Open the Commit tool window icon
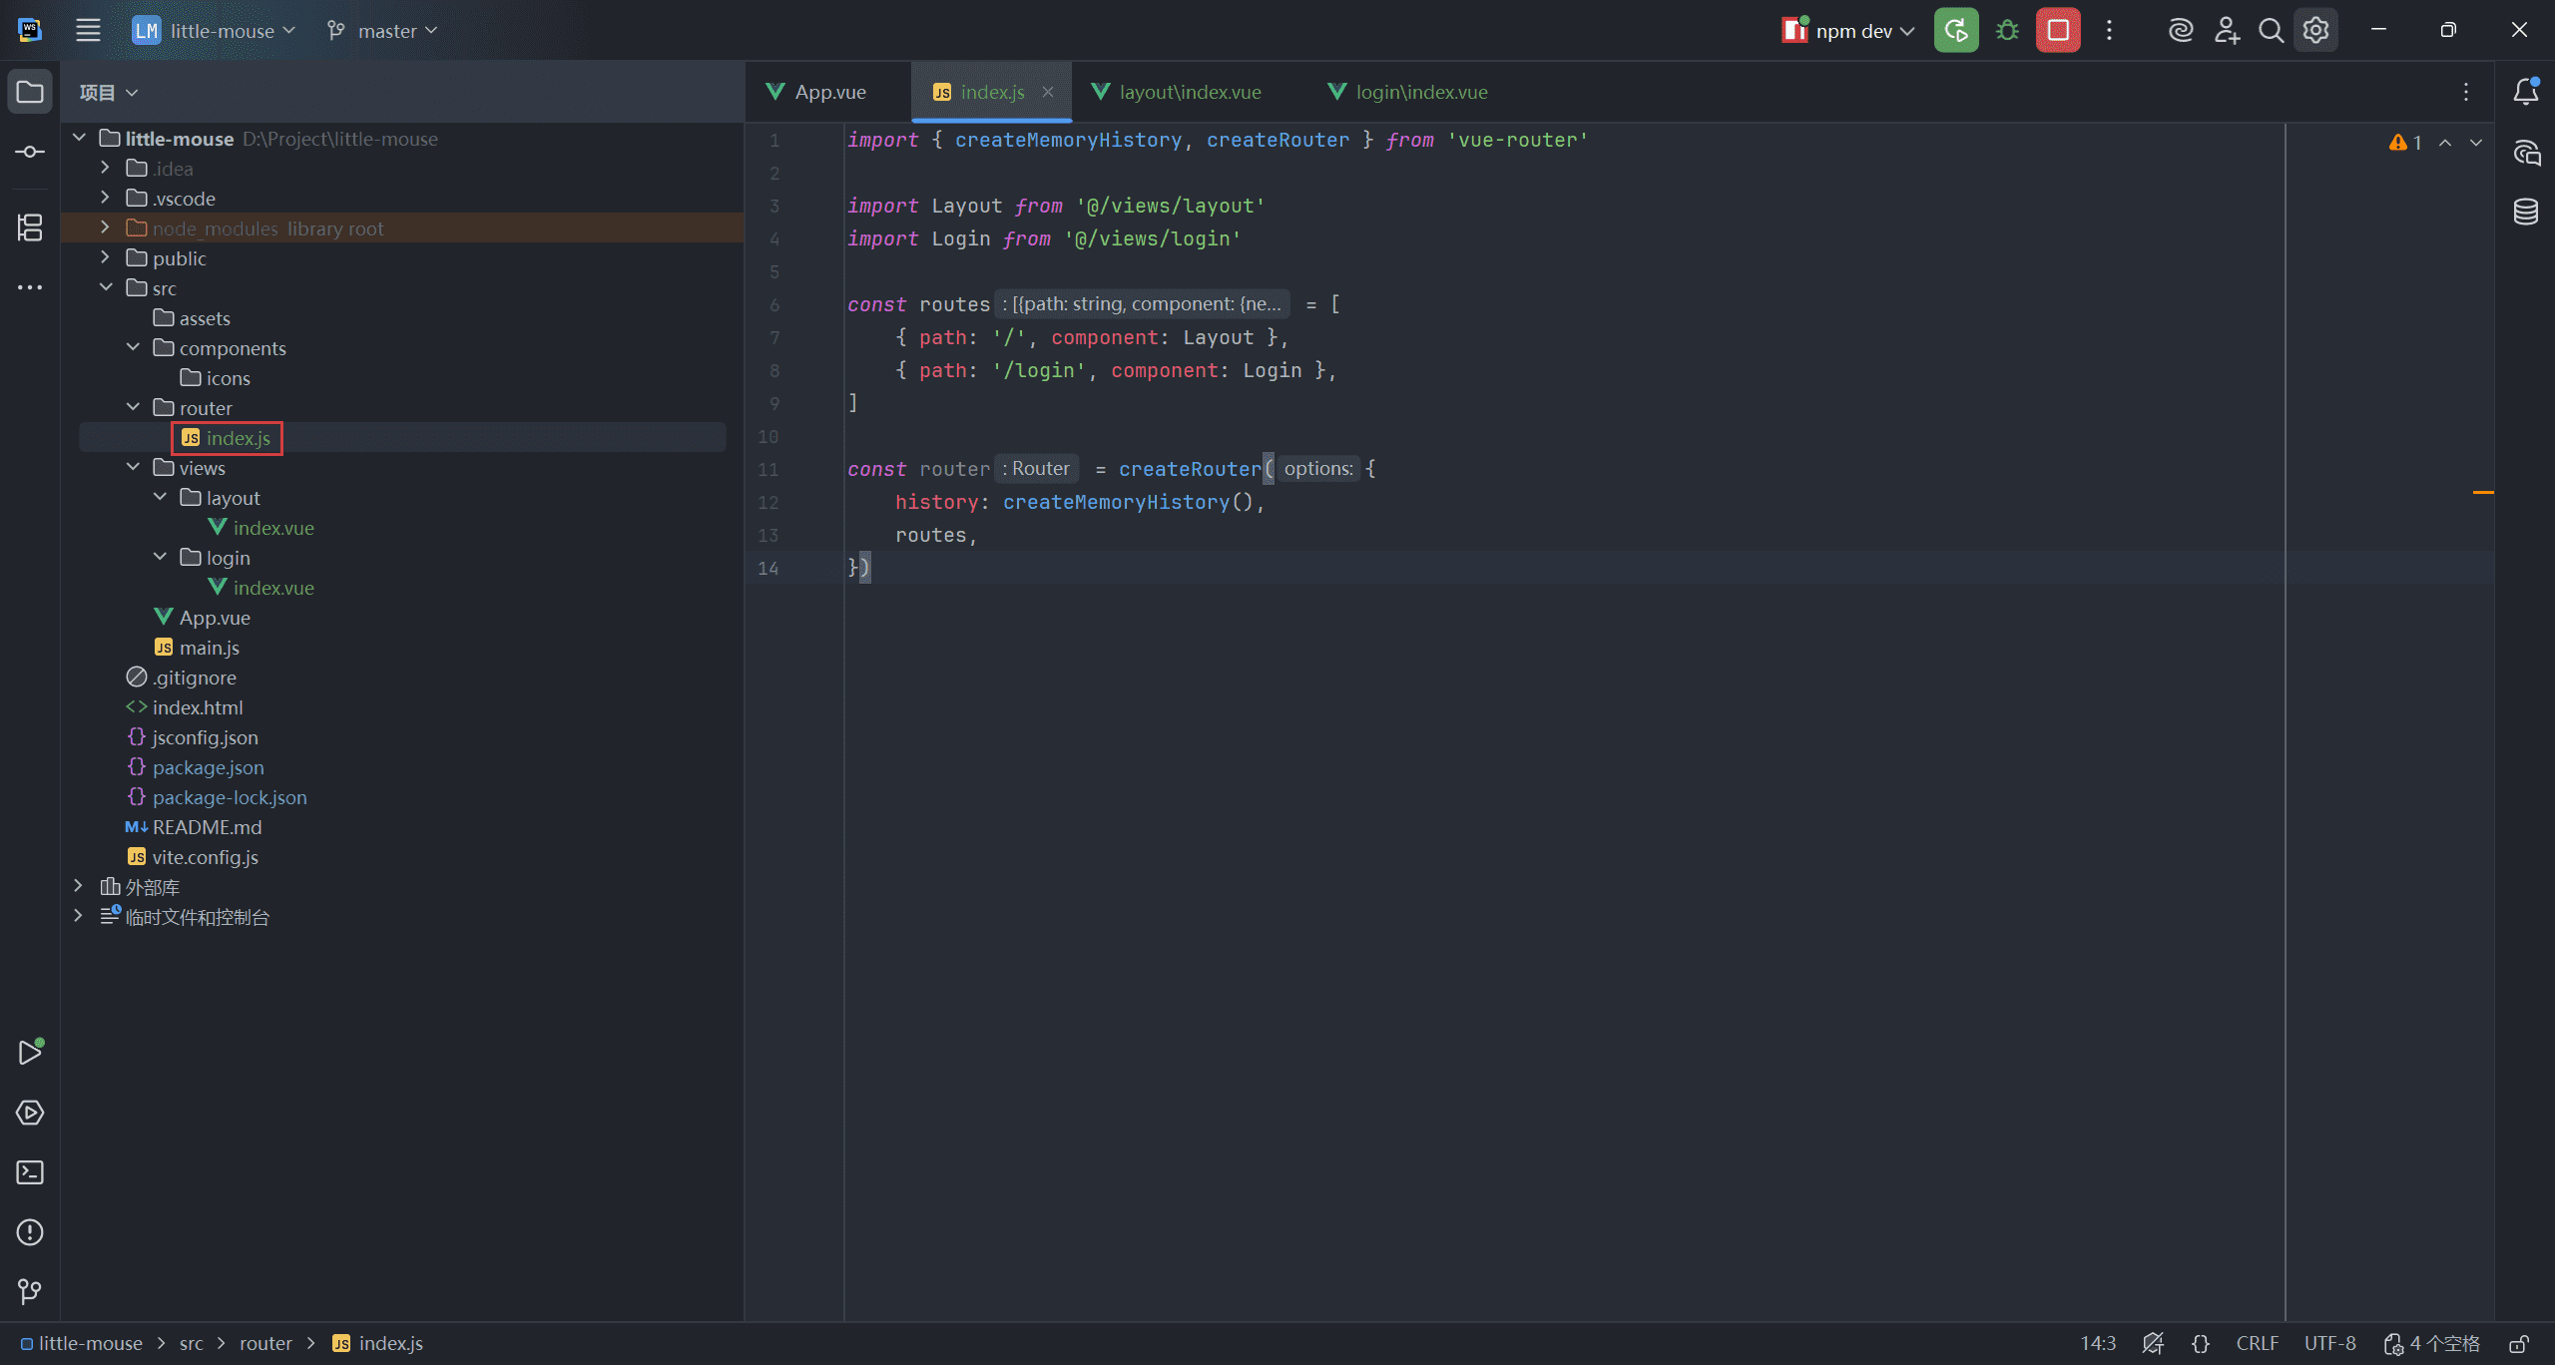 [30, 152]
